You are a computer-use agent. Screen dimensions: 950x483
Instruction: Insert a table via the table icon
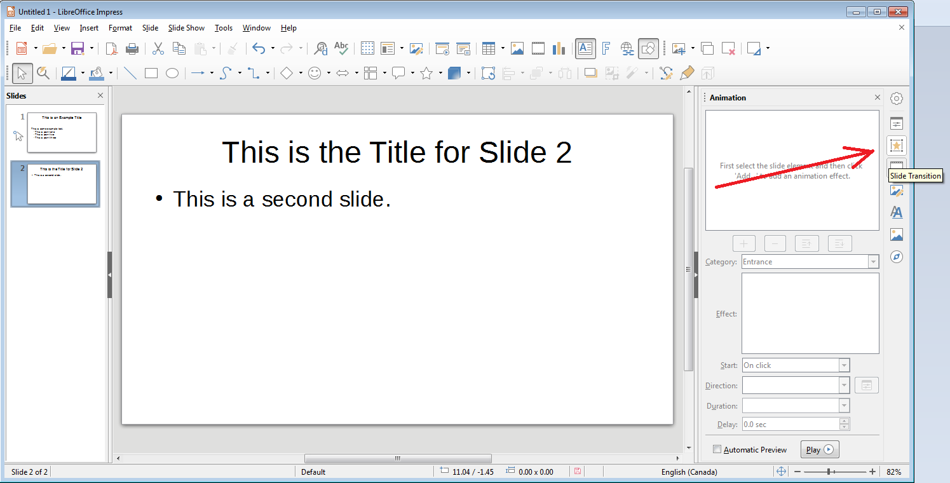point(489,48)
